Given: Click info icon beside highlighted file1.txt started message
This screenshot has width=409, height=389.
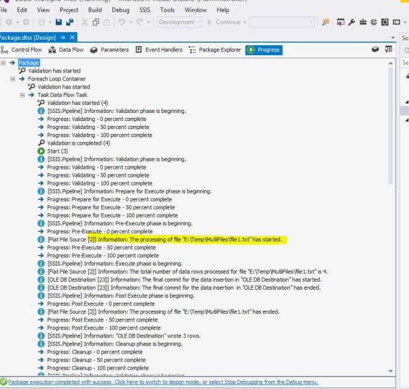Looking at the screenshot, I should click(42, 239).
